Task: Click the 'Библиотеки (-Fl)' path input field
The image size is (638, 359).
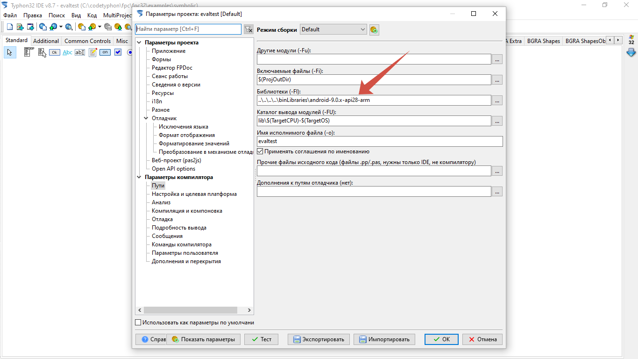Action: point(374,100)
